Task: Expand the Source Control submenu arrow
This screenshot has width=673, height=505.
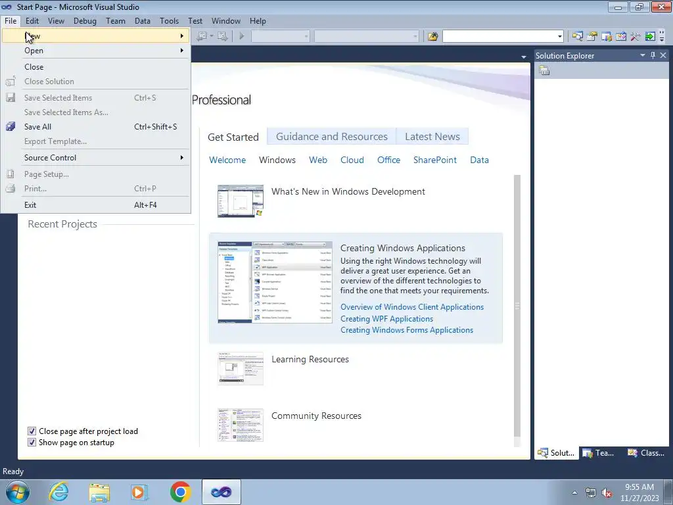Action: pyautogui.click(x=182, y=158)
